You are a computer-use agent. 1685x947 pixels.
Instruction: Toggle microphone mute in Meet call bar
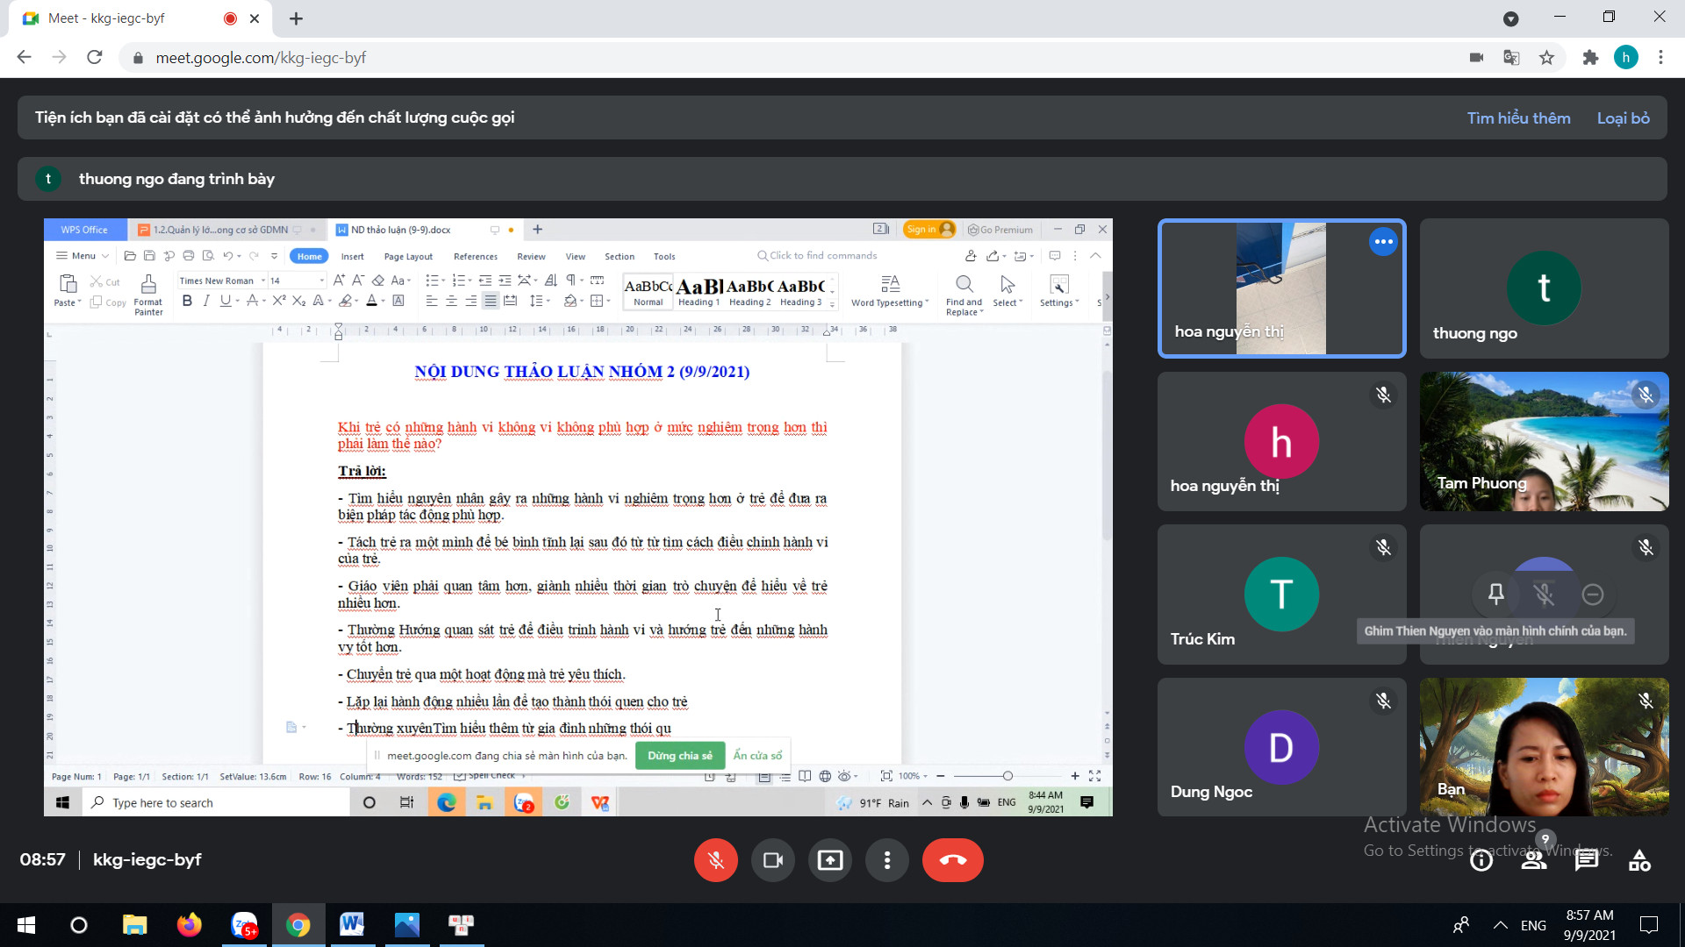tap(715, 860)
